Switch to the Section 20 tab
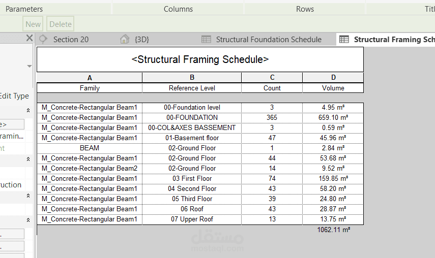 tap(71, 39)
